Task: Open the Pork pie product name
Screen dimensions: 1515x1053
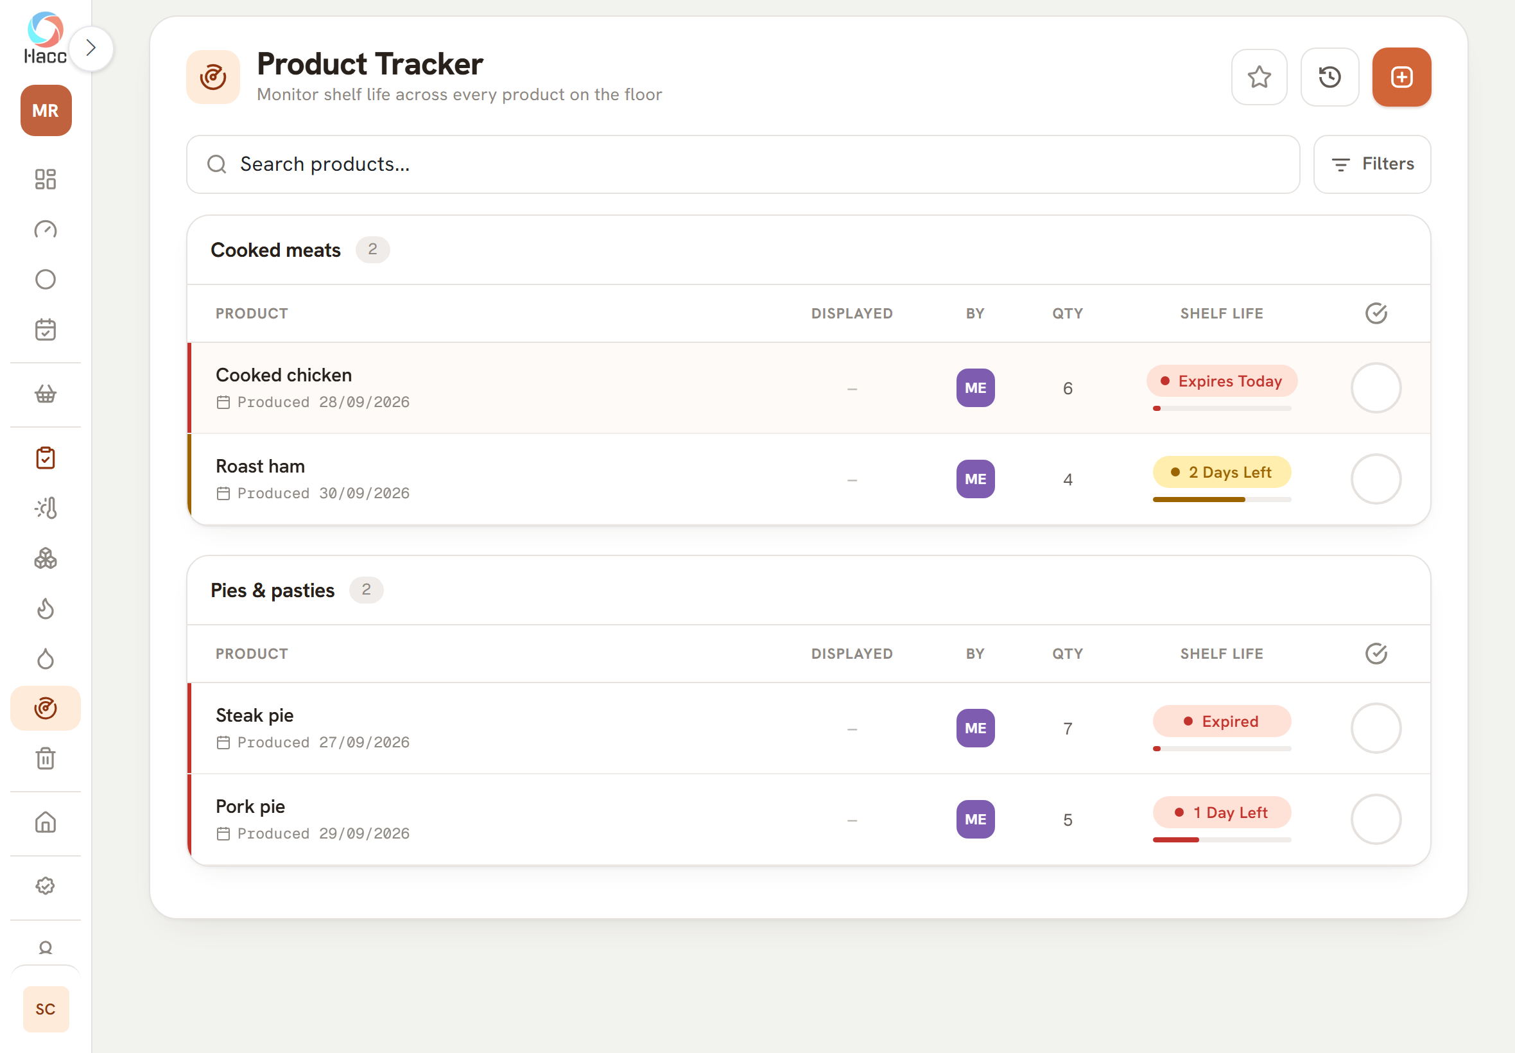Action: point(250,806)
